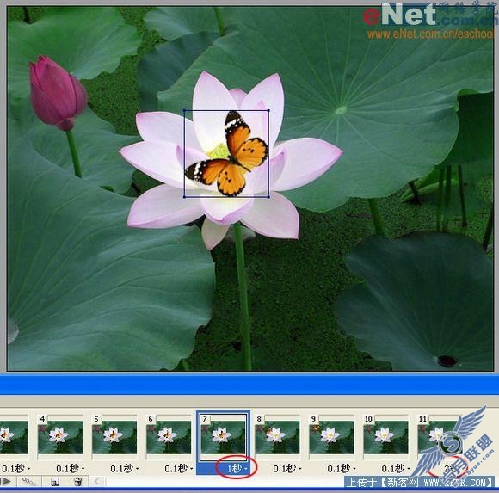Click the butterfly inside the transform box

click(227, 154)
